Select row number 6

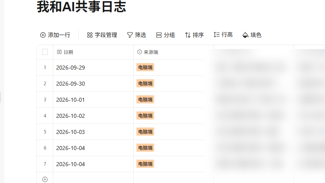(x=45, y=148)
